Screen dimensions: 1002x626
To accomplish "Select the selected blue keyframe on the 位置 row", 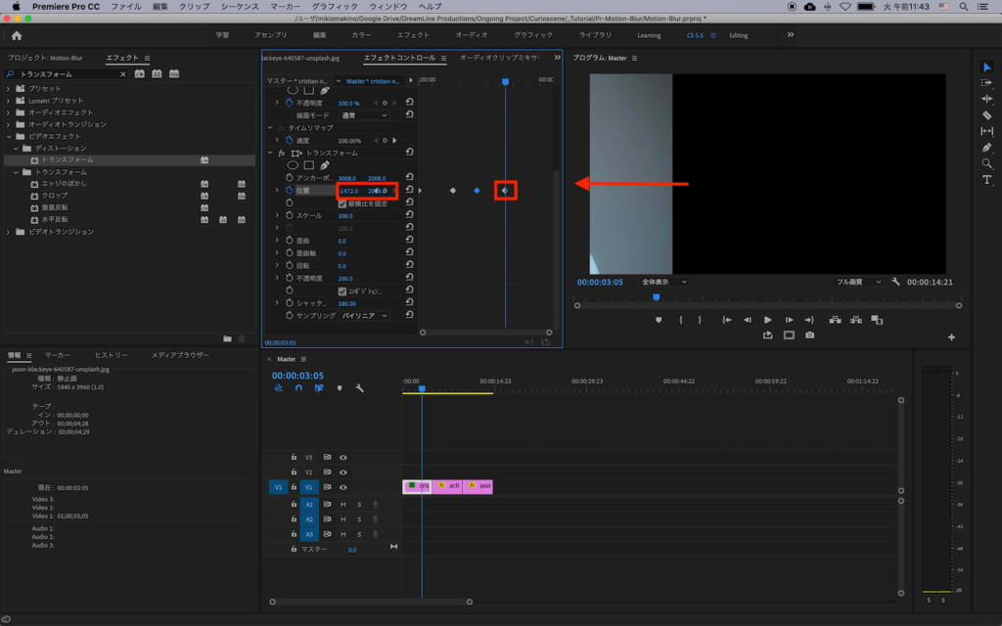I will click(x=477, y=191).
